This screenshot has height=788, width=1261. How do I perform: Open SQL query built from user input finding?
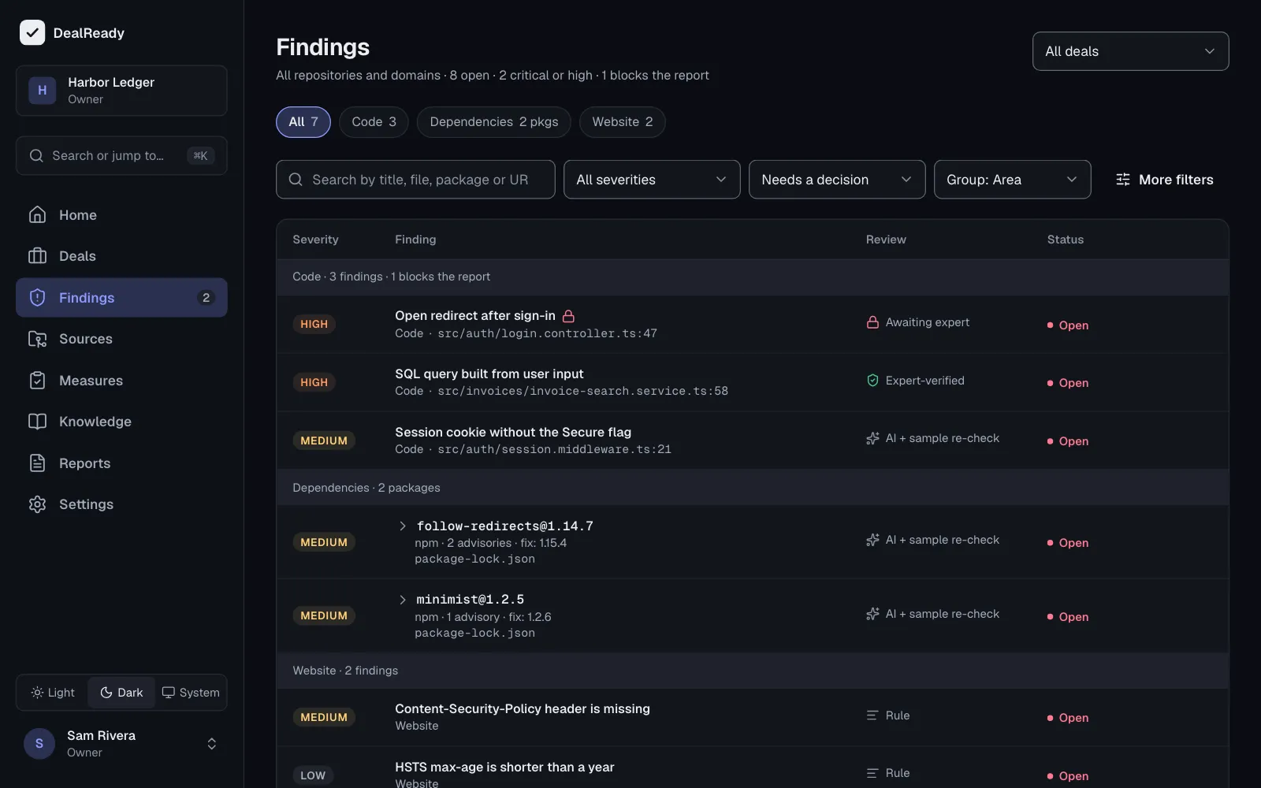(489, 374)
